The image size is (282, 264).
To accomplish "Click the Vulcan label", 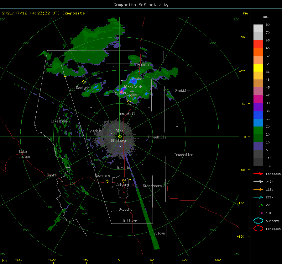I will pos(159,233).
